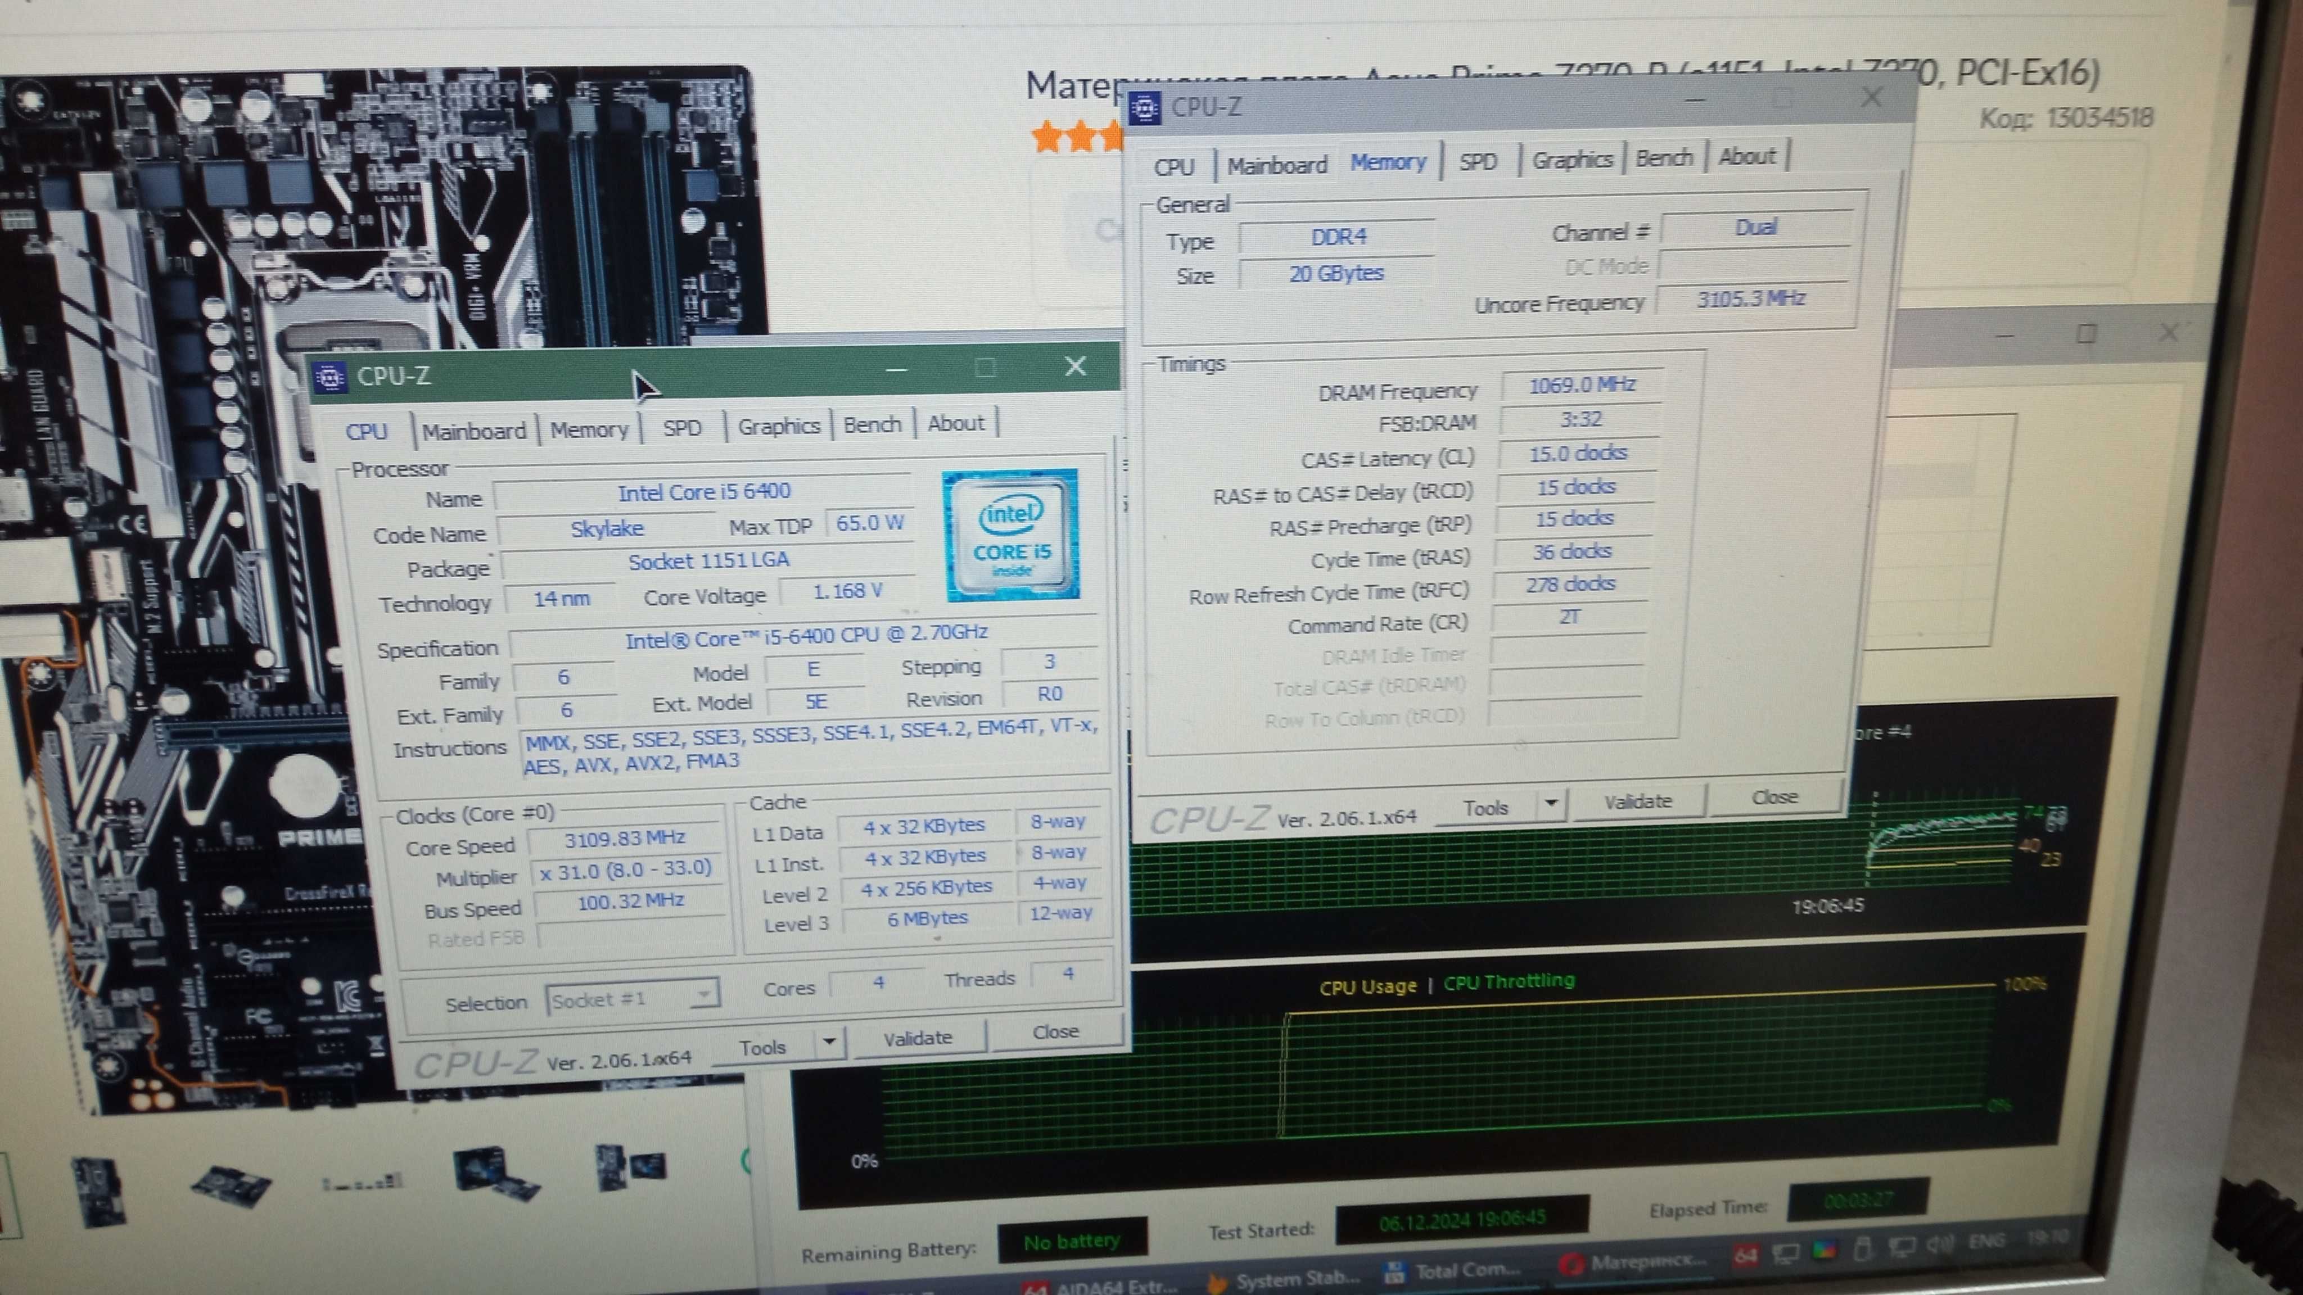
Task: Close the front CPU-Z window with X
Action: (1076, 365)
